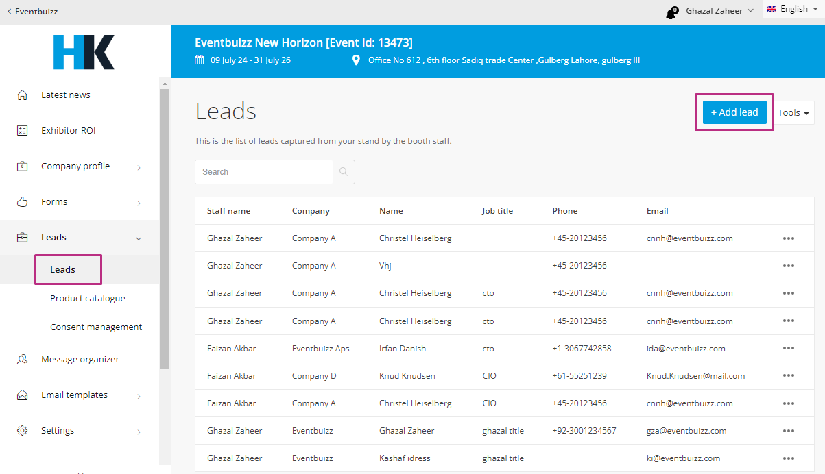Open the Ghazal Zaheer user menu
The height and width of the screenshot is (474, 825).
(x=719, y=11)
